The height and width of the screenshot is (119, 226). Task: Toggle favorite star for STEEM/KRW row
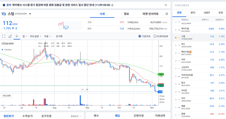coord(176,37)
